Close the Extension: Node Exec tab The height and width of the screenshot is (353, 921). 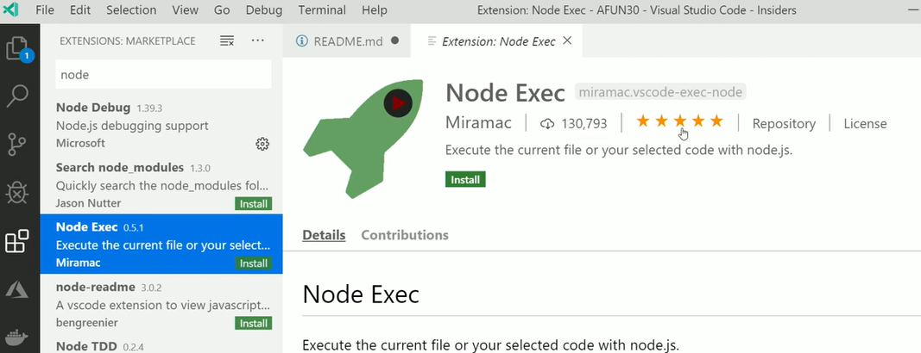point(567,40)
